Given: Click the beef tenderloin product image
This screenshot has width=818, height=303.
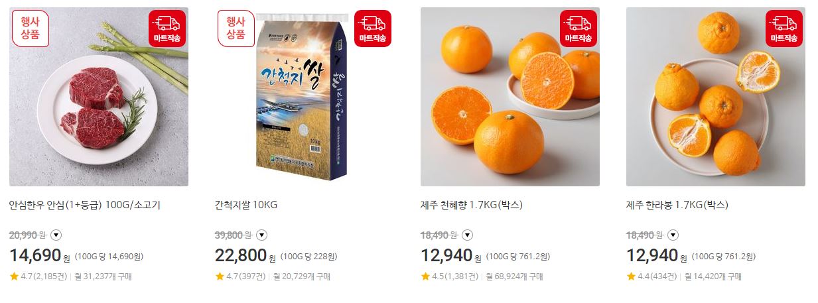Looking at the screenshot, I should coord(99,97).
